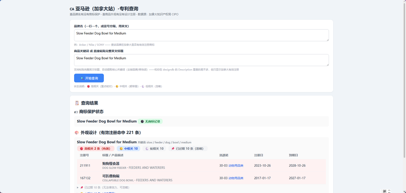
Task: Click the 标题 / 产品描述 column header
Action: tap(113, 155)
